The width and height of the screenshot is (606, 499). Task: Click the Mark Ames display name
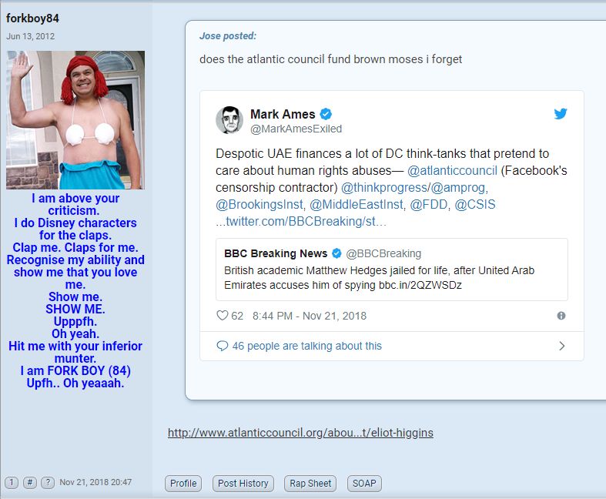pyautogui.click(x=283, y=114)
